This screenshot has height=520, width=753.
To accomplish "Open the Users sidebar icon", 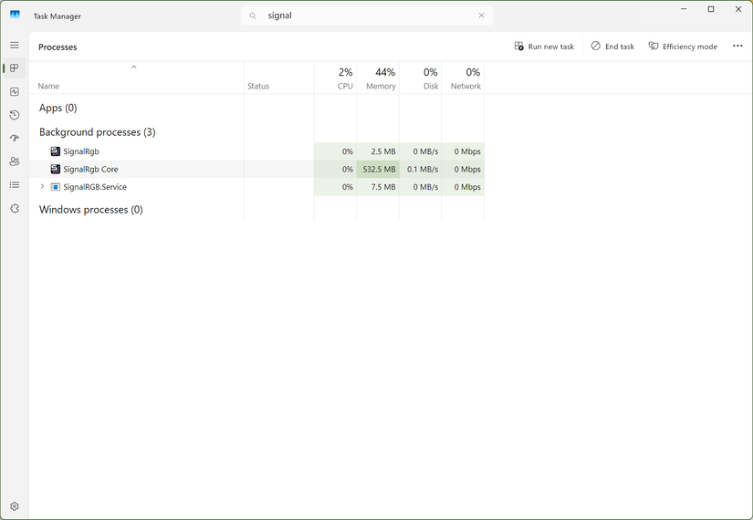I will (x=15, y=161).
